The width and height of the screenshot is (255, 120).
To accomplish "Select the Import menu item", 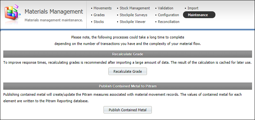I will coord(193,8).
